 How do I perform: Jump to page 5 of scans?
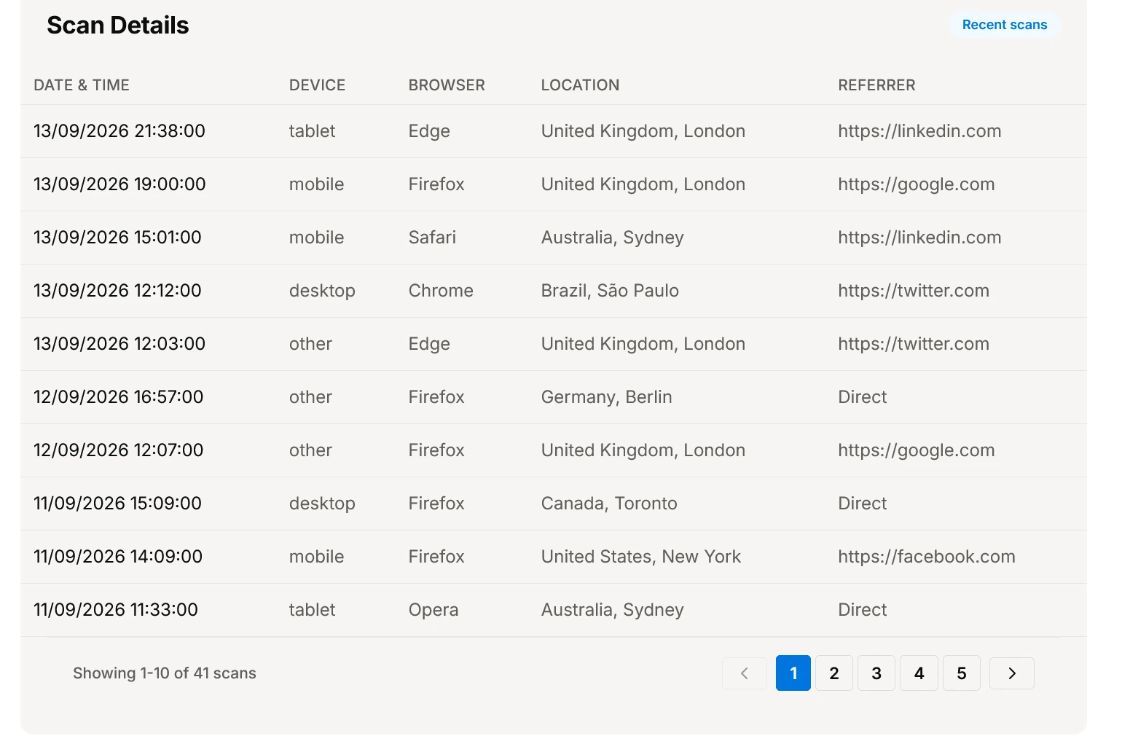click(x=962, y=673)
